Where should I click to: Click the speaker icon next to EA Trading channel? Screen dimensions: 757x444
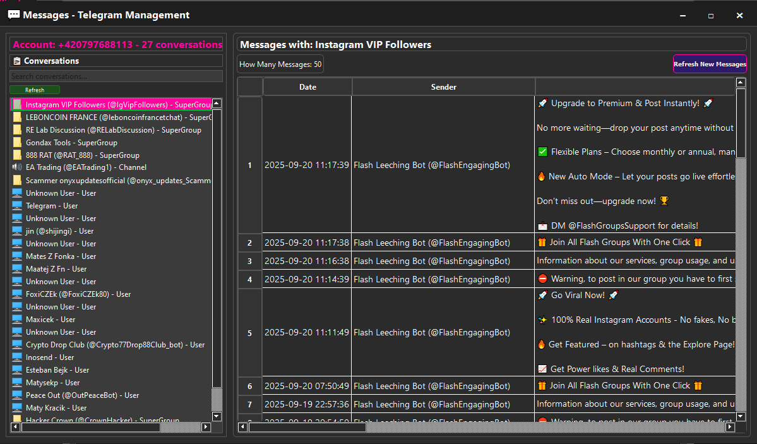pyautogui.click(x=18, y=167)
